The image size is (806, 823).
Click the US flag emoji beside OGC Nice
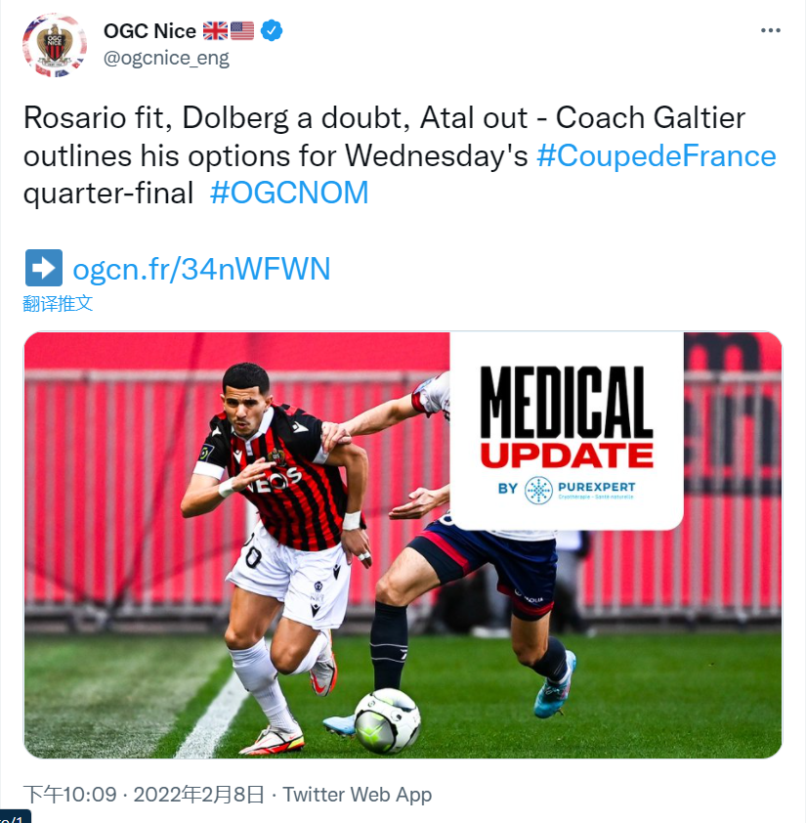click(242, 30)
